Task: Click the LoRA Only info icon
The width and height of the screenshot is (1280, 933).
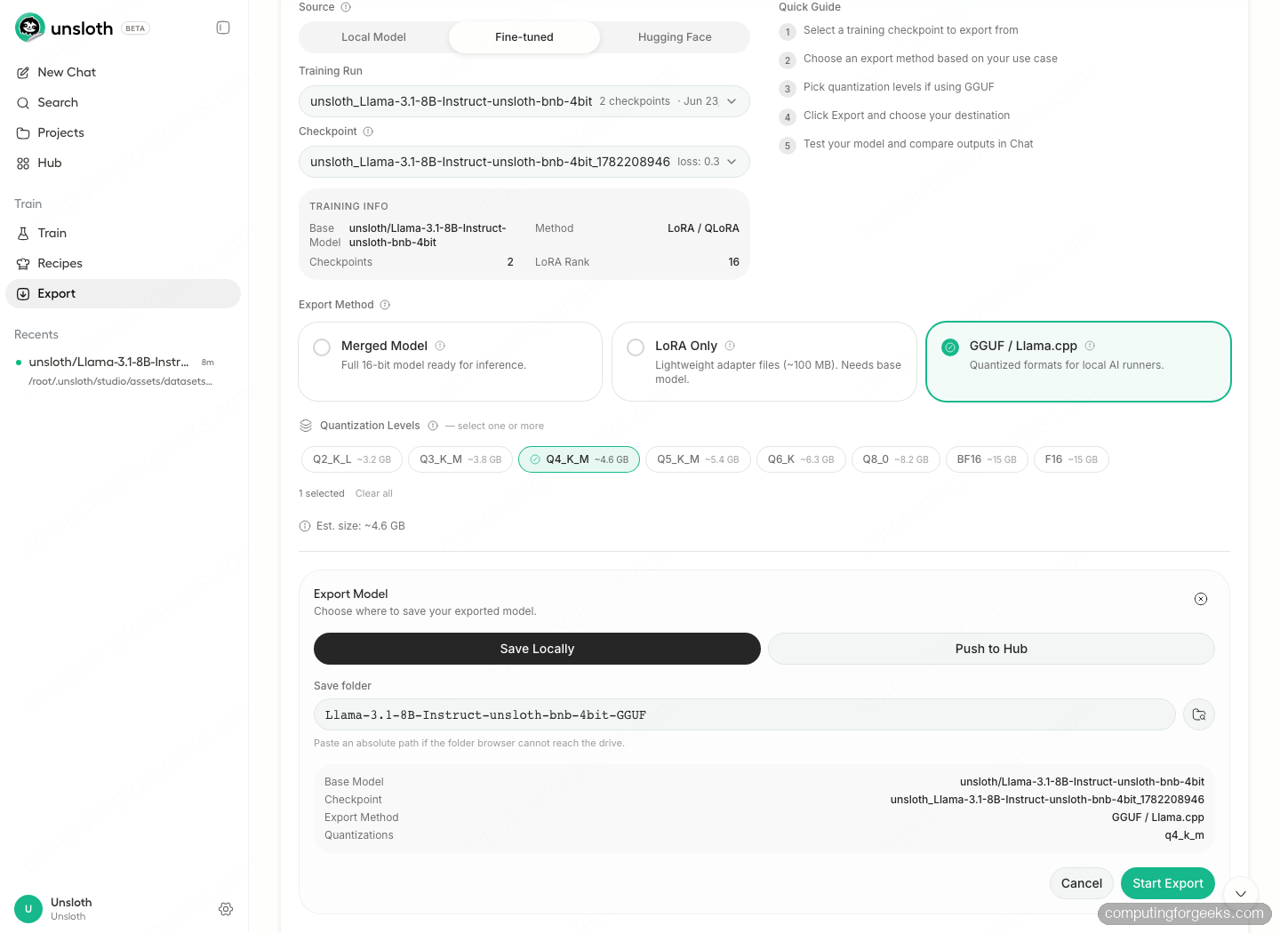Action: [730, 346]
